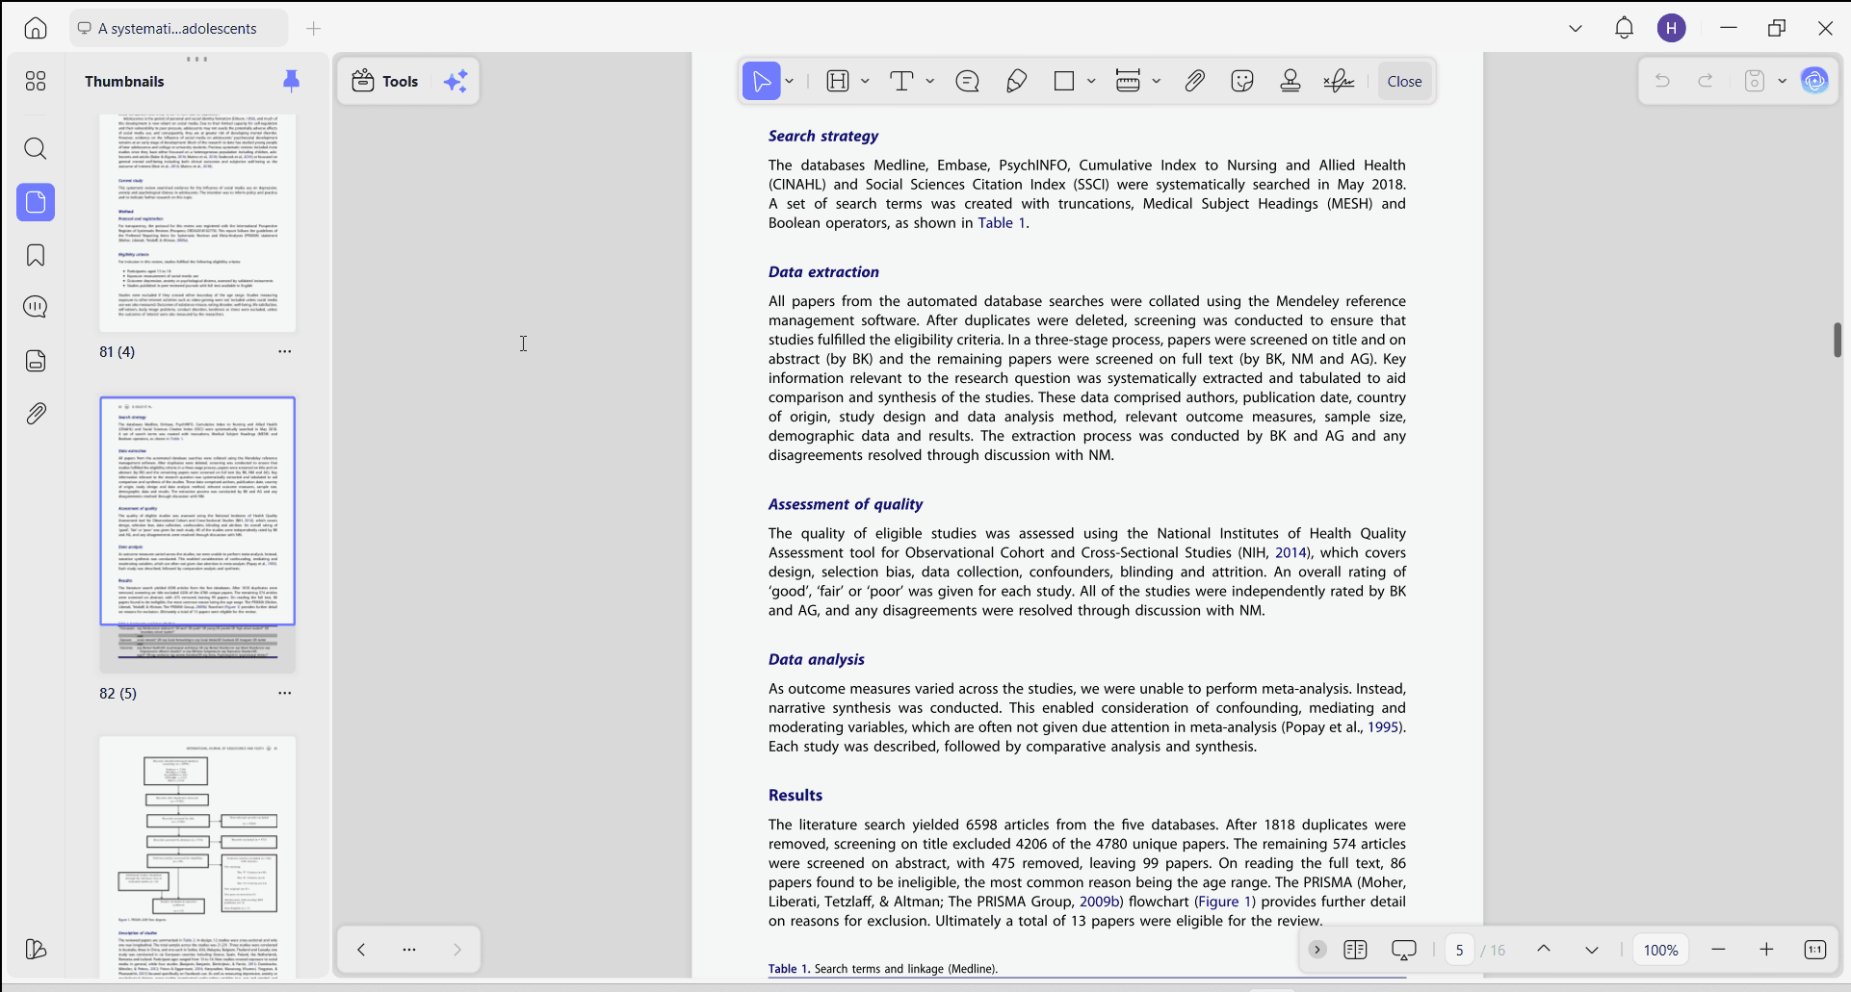Image resolution: width=1851 pixels, height=992 pixels.
Task: Switch the page view layout mode
Action: tap(1355, 950)
